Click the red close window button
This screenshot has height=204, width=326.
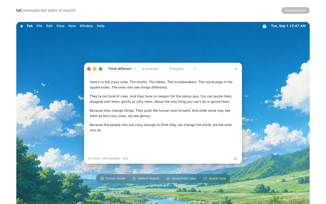pyautogui.click(x=89, y=69)
